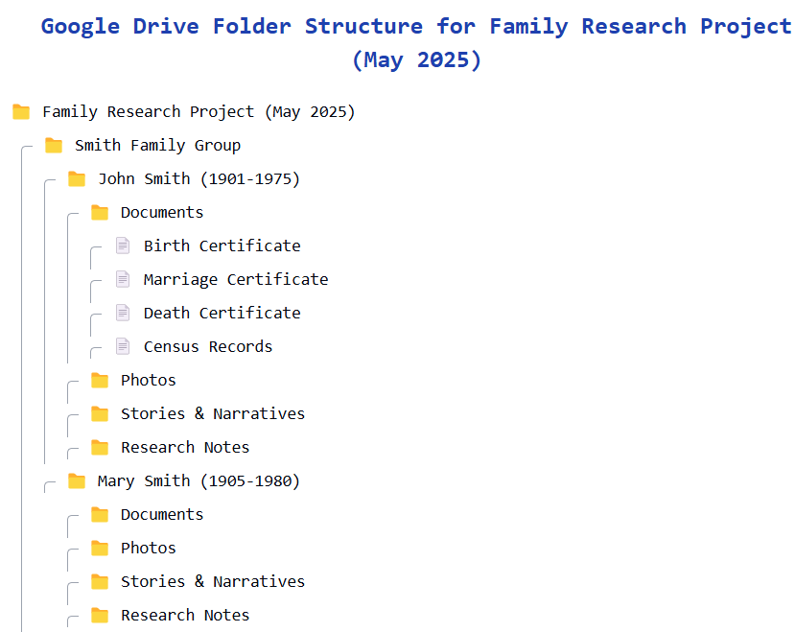The height and width of the screenshot is (632, 795).
Task: Click Research Notes folder icon under John Smith
Action: (100, 447)
